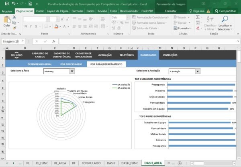Collapse the ribbon with arrow
The width and height of the screenshot is (241, 167).
coord(238,34)
